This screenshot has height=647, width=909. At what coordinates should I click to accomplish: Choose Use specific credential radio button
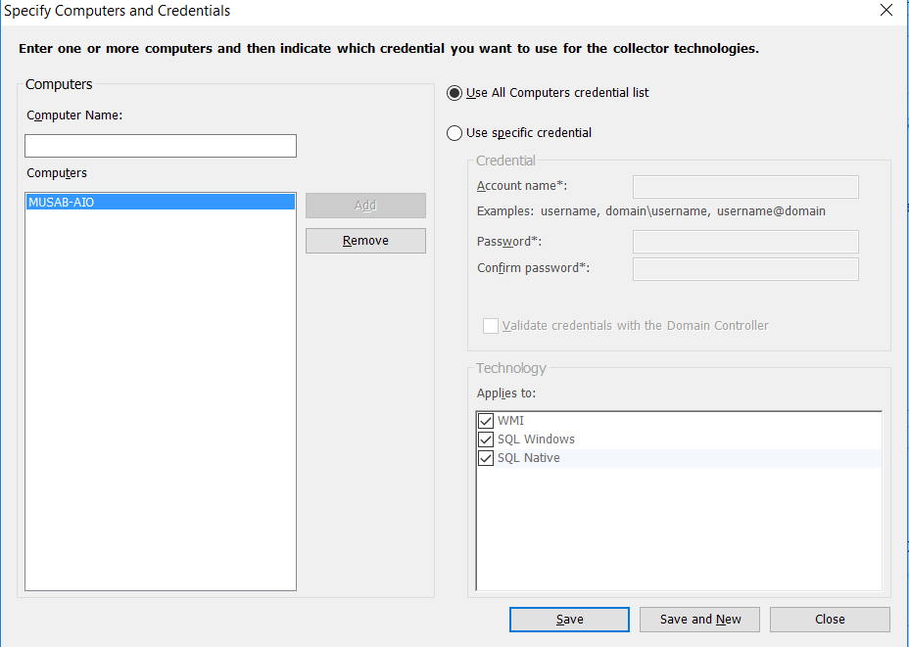coord(454,133)
